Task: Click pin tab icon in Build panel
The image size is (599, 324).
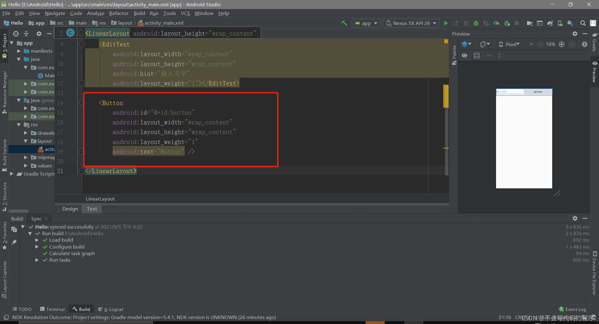Action: tap(14, 242)
